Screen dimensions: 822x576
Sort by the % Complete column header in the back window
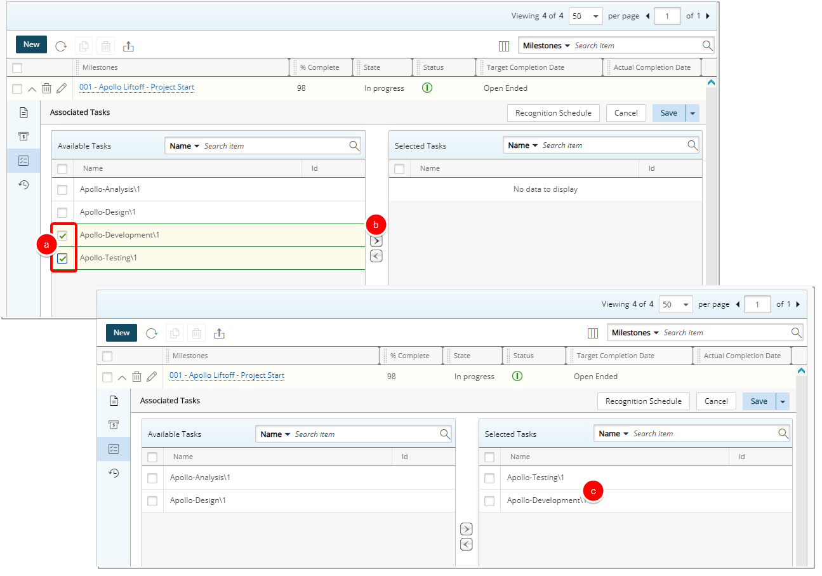click(x=320, y=67)
